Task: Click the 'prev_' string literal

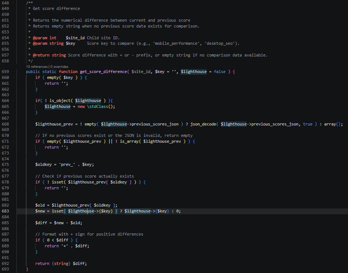Action: click(67, 164)
